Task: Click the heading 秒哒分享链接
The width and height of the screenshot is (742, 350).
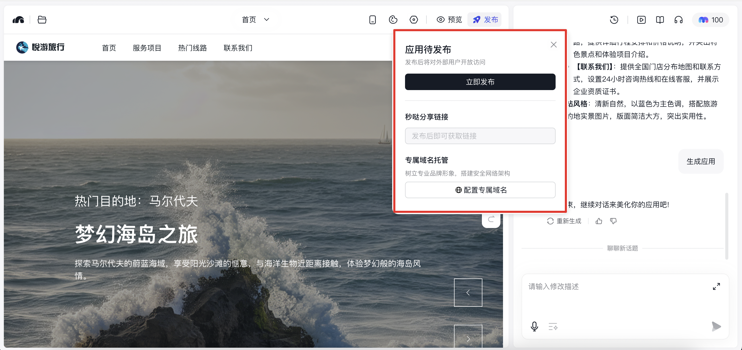Action: point(426,117)
